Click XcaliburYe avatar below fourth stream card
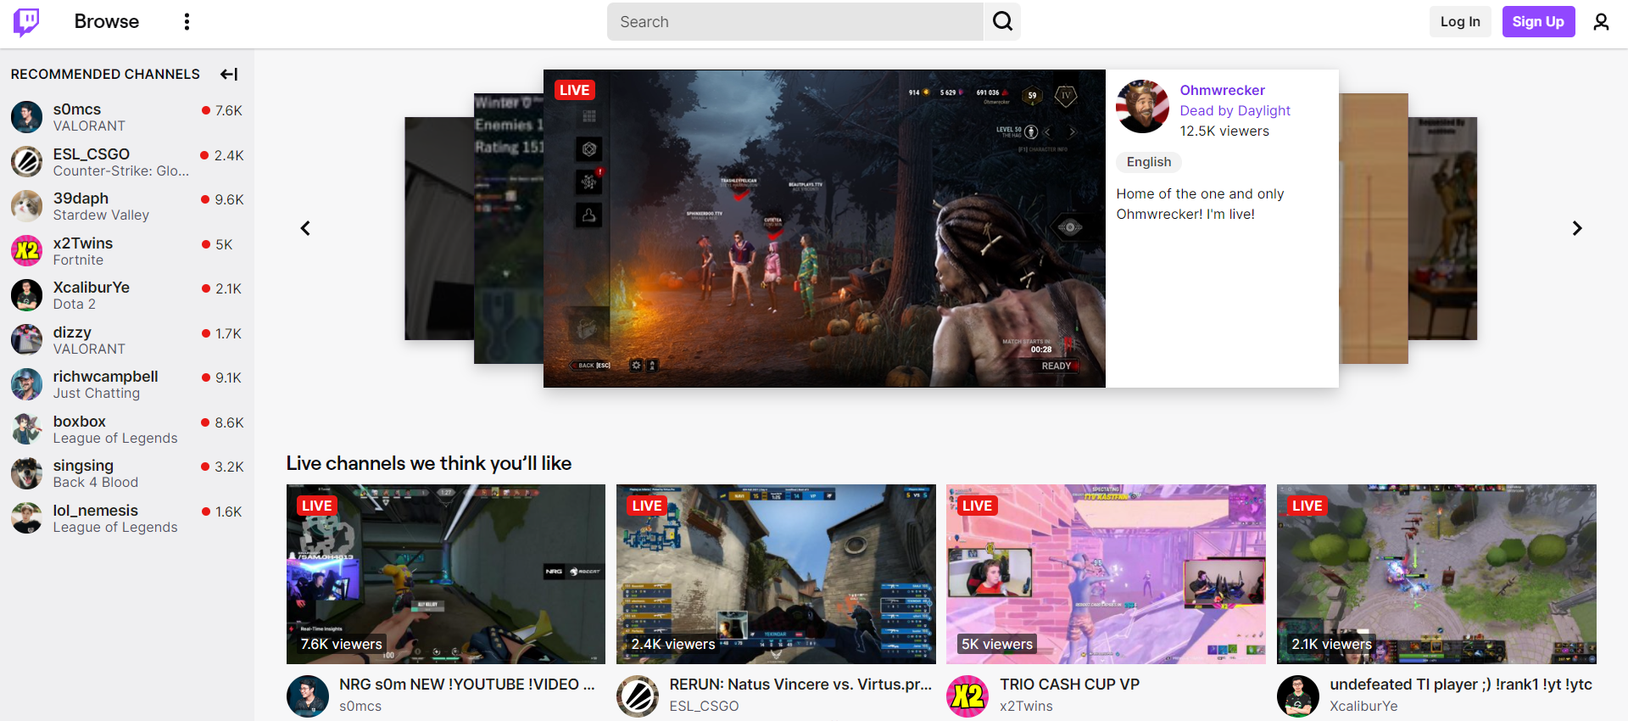 [x=1298, y=696]
